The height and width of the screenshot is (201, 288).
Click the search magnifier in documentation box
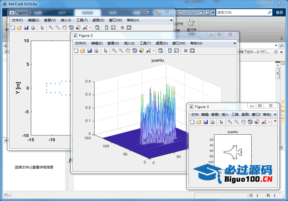pyautogui.click(x=269, y=12)
